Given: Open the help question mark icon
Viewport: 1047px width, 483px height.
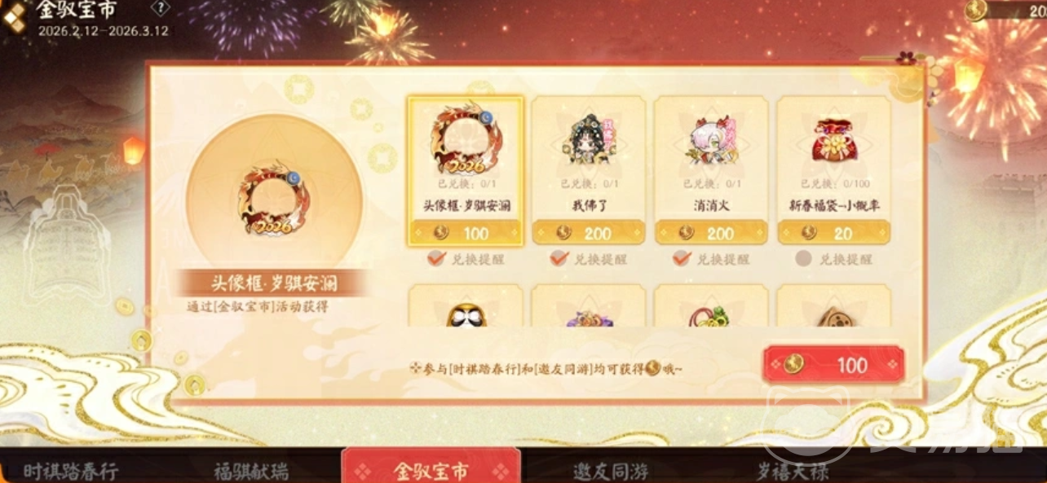Looking at the screenshot, I should click(161, 9).
